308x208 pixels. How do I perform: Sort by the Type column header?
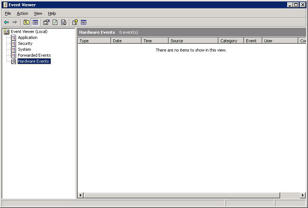94,40
